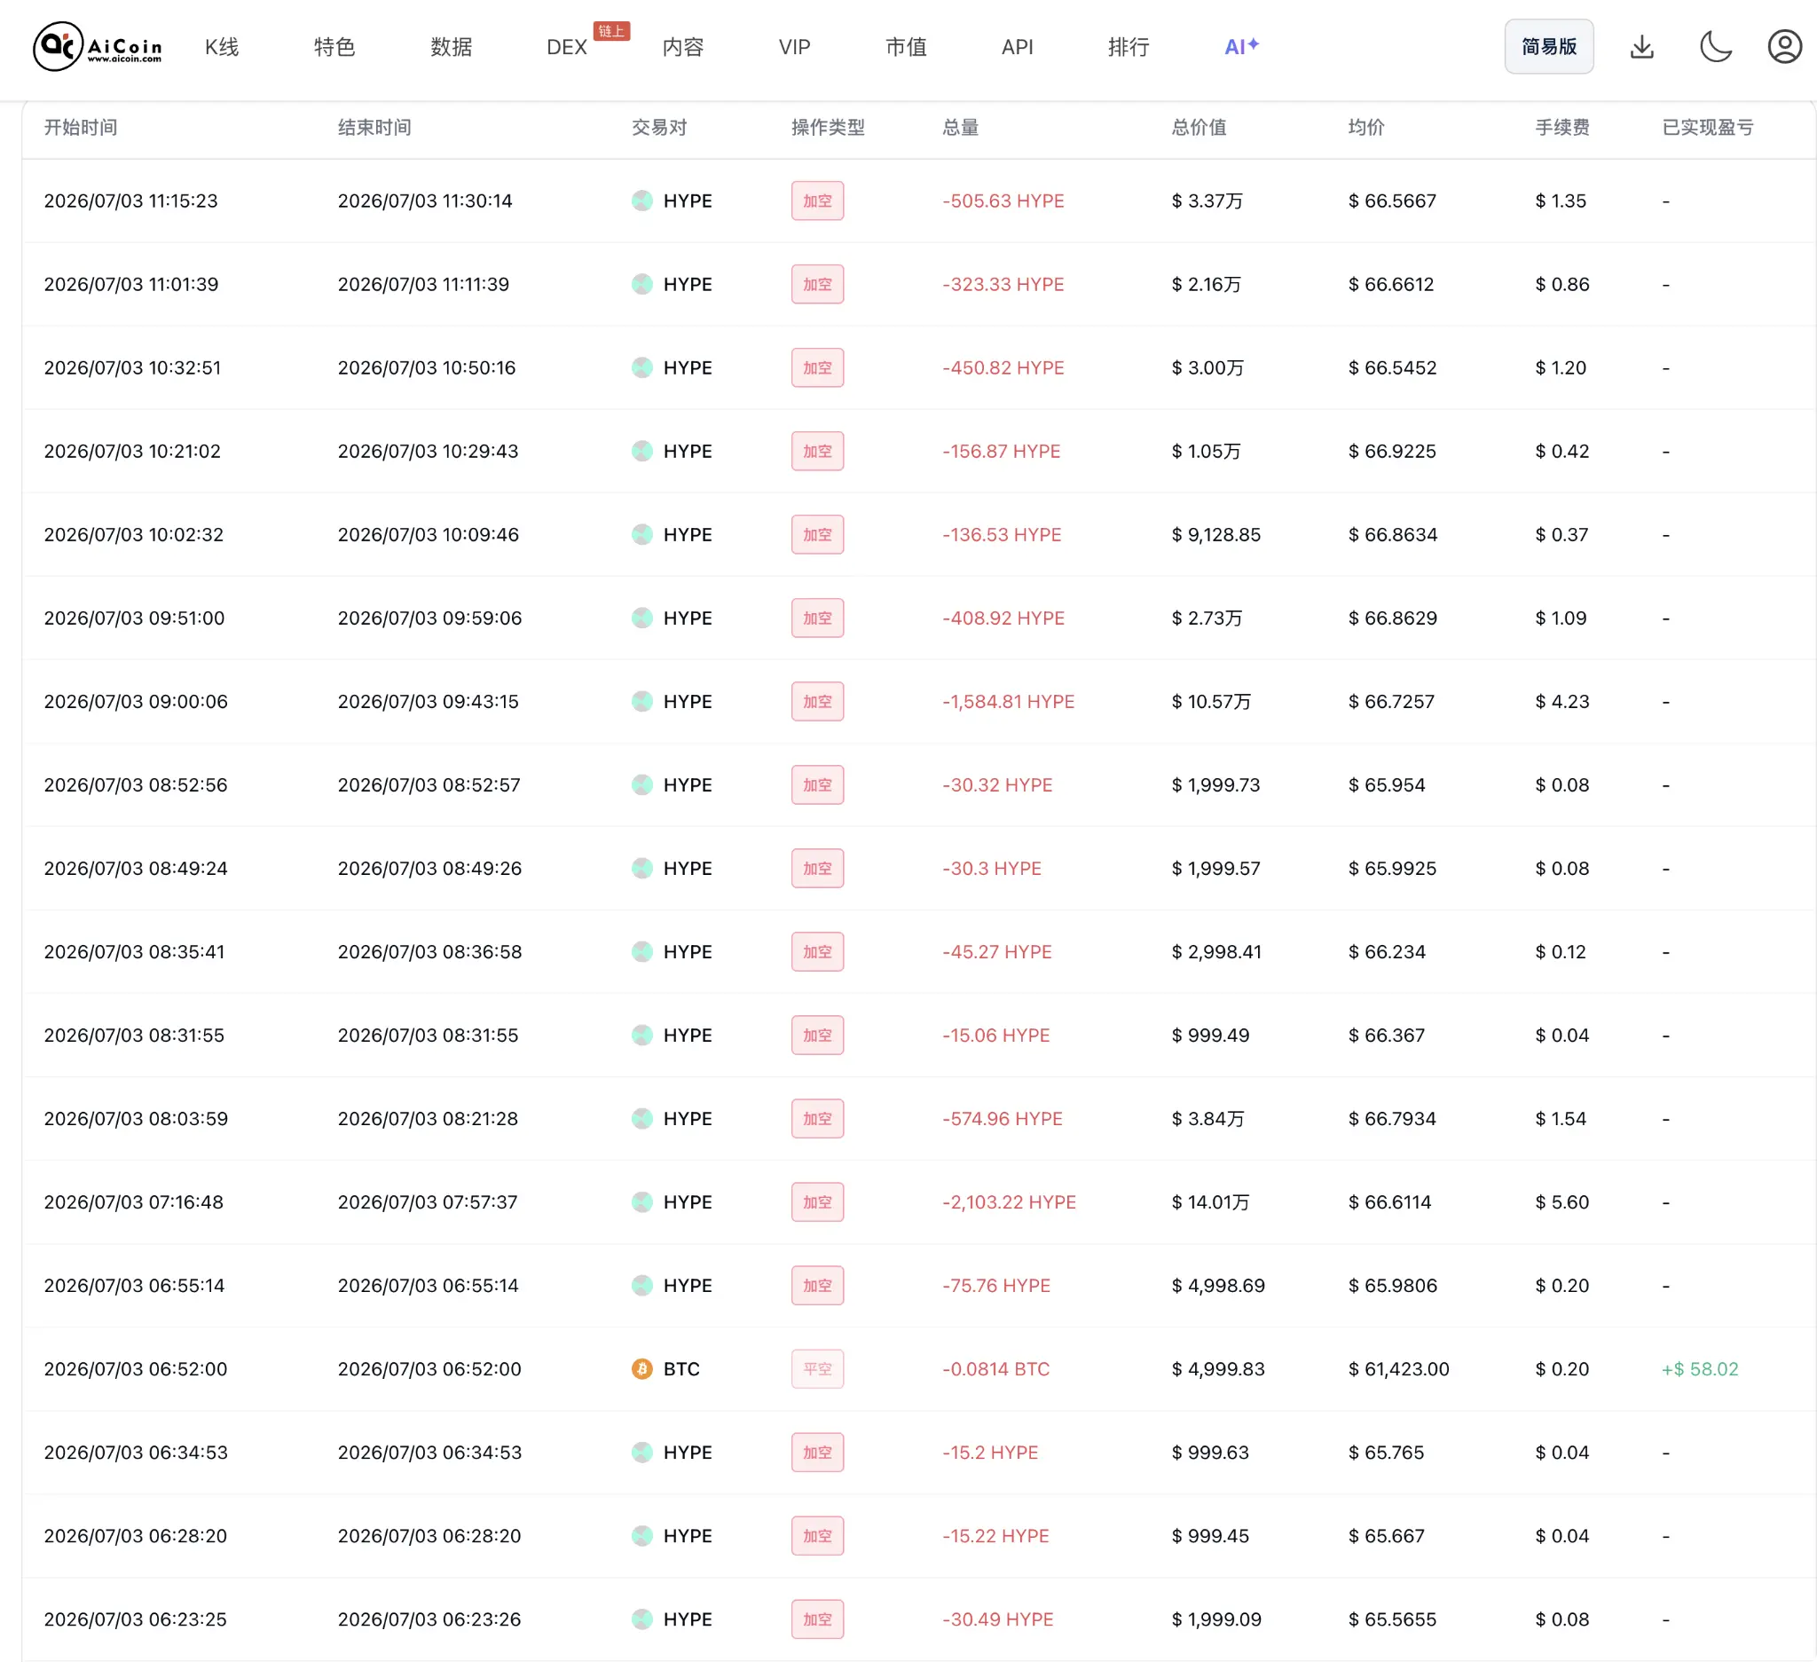Click the 手续费 column header

1562,127
